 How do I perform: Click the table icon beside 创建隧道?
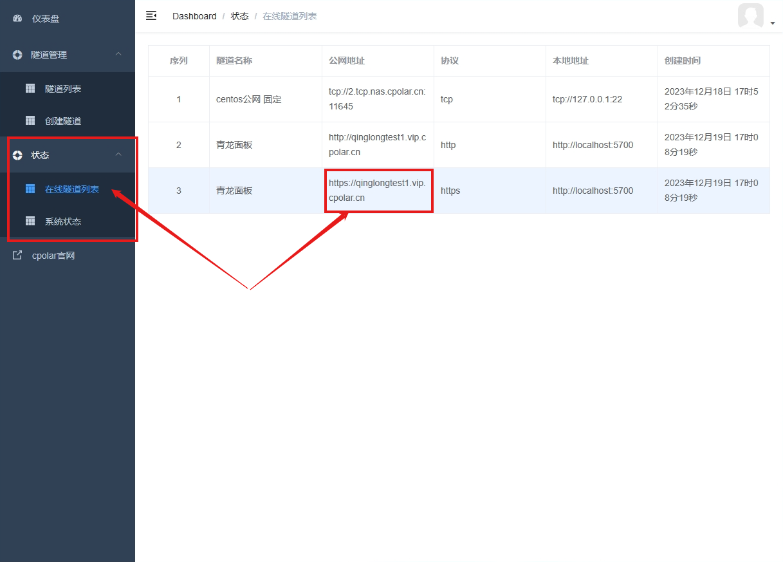pyautogui.click(x=30, y=120)
